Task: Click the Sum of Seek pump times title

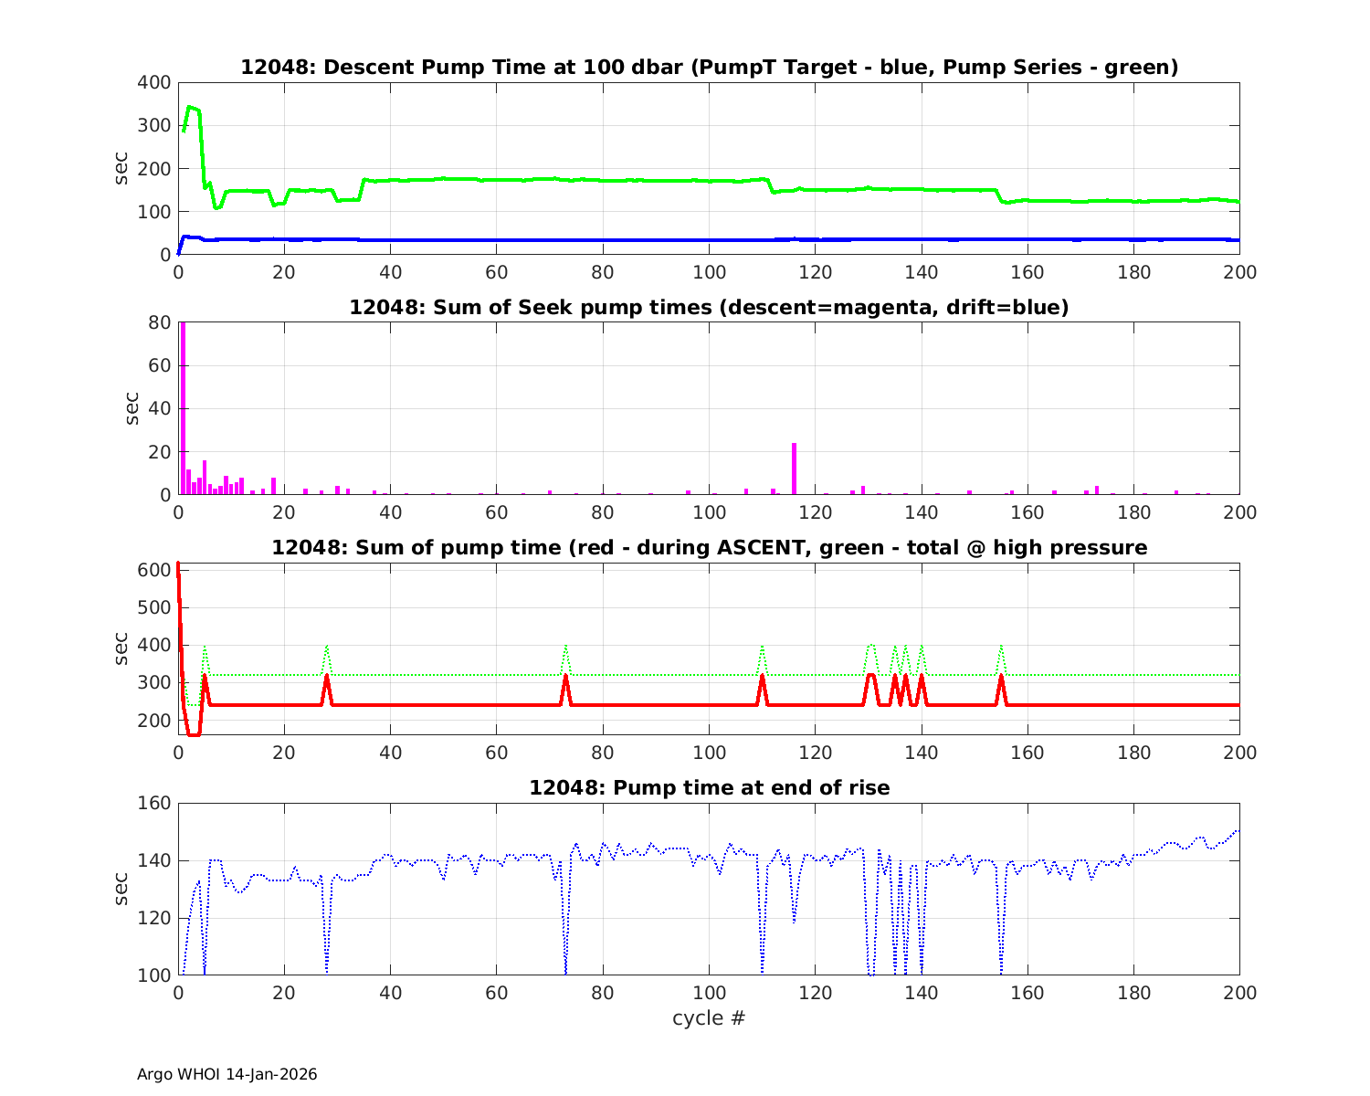Action: click(x=709, y=308)
